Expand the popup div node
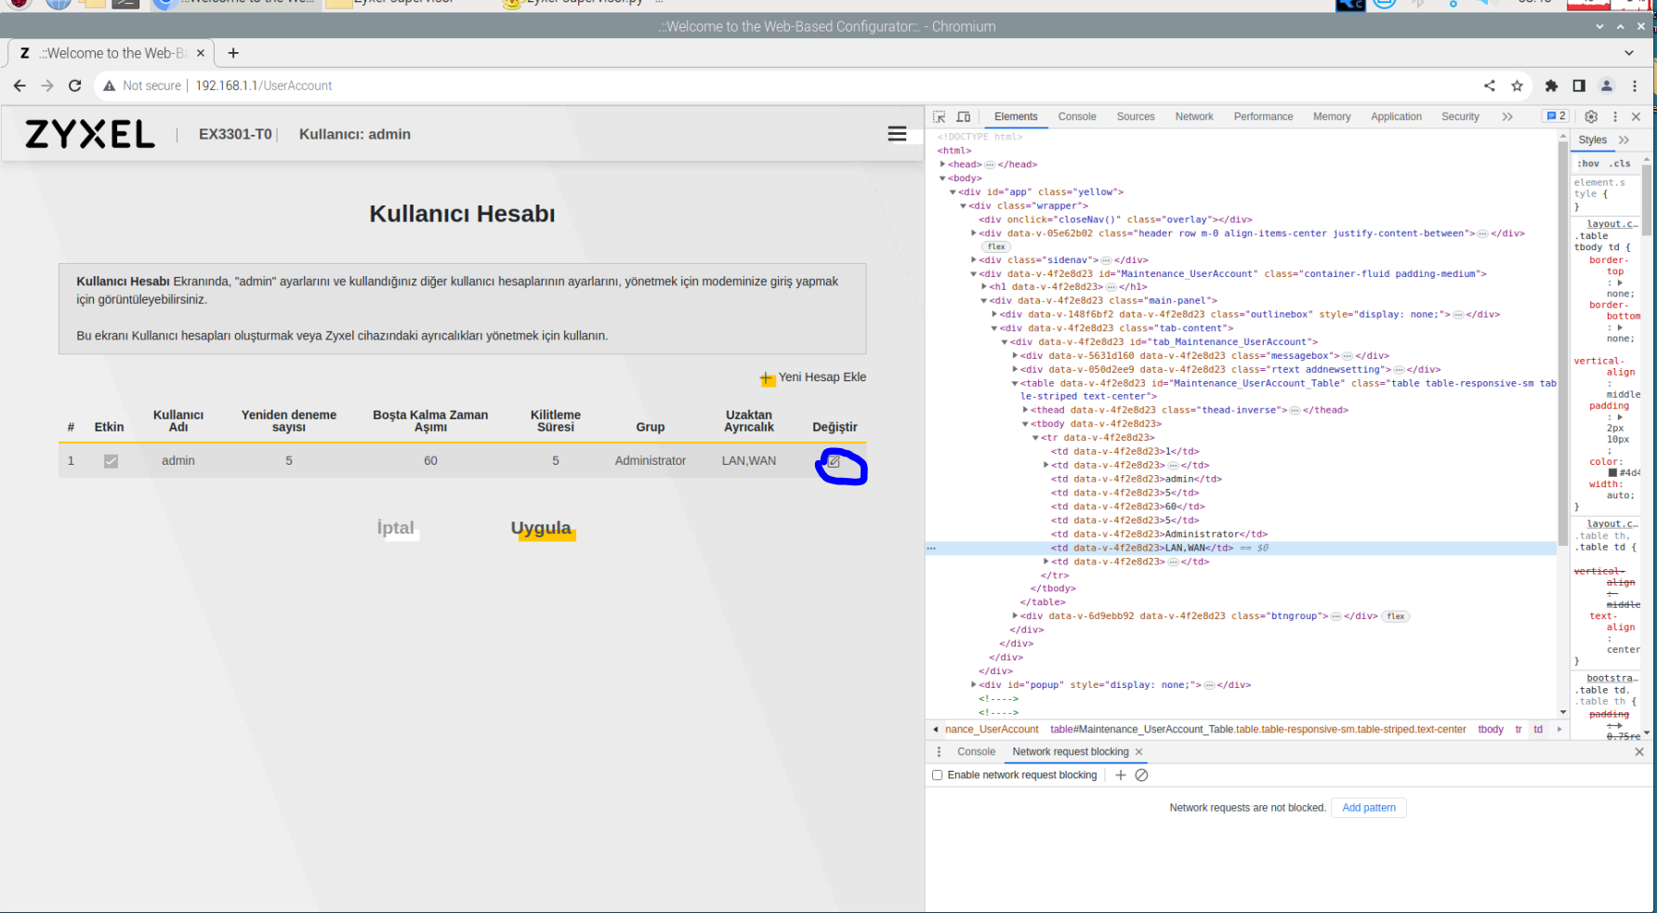Viewport: 1657px width, 913px height. 974,684
